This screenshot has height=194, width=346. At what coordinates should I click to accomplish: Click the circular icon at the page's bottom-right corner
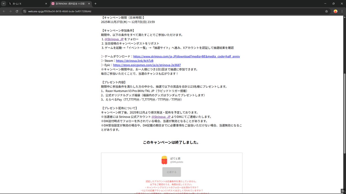click(x=342, y=191)
